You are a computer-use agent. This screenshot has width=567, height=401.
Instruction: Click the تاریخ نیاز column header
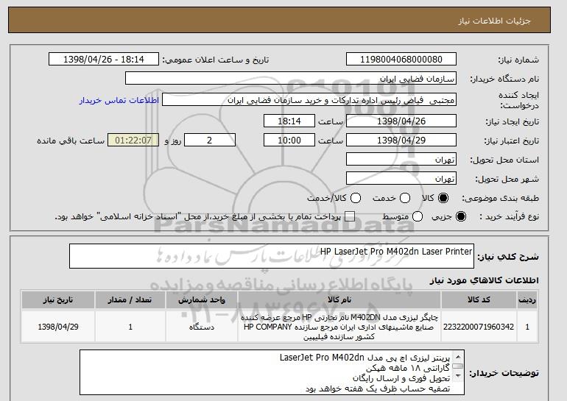coord(58,300)
